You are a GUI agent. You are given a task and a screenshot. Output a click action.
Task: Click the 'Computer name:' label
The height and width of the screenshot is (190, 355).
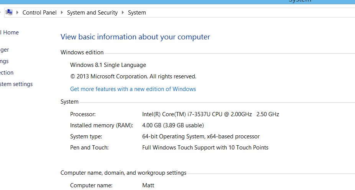[x=91, y=185]
